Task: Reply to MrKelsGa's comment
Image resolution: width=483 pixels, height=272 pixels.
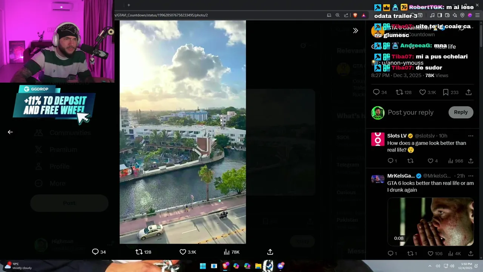Action: [x=392, y=253]
